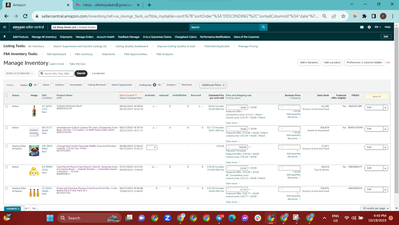Open the EN language dropdown

[x=378, y=27]
